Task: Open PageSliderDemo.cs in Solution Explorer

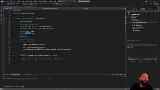Action: pos(140,21)
